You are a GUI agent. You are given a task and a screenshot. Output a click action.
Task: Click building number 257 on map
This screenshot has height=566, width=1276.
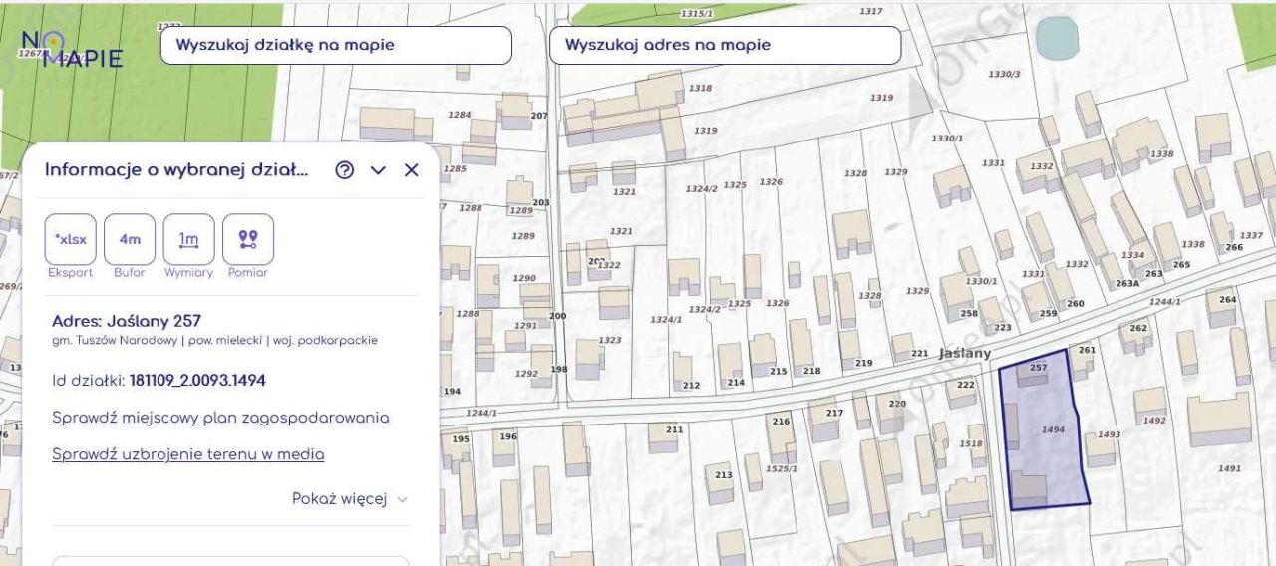(x=1038, y=368)
